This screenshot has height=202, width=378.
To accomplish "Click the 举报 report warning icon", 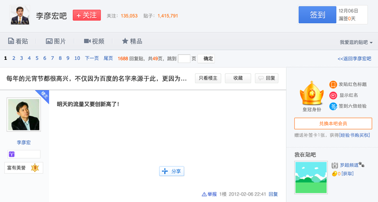I will pos(204,194).
